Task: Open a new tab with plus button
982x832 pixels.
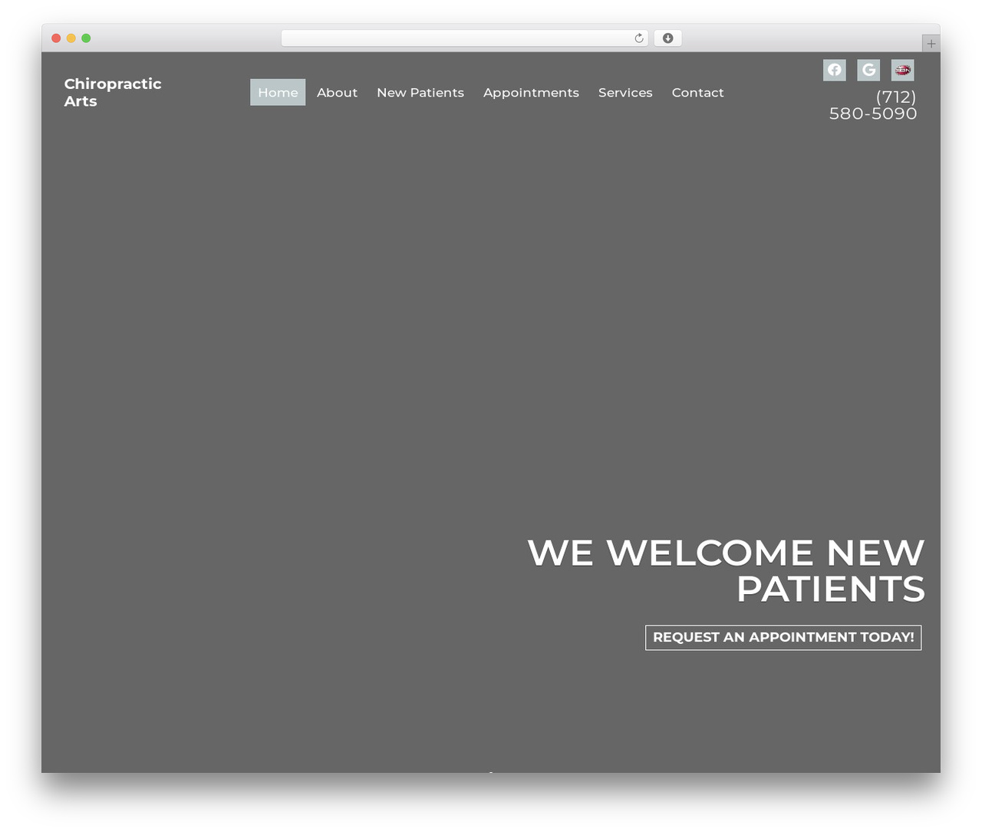Action: [931, 44]
